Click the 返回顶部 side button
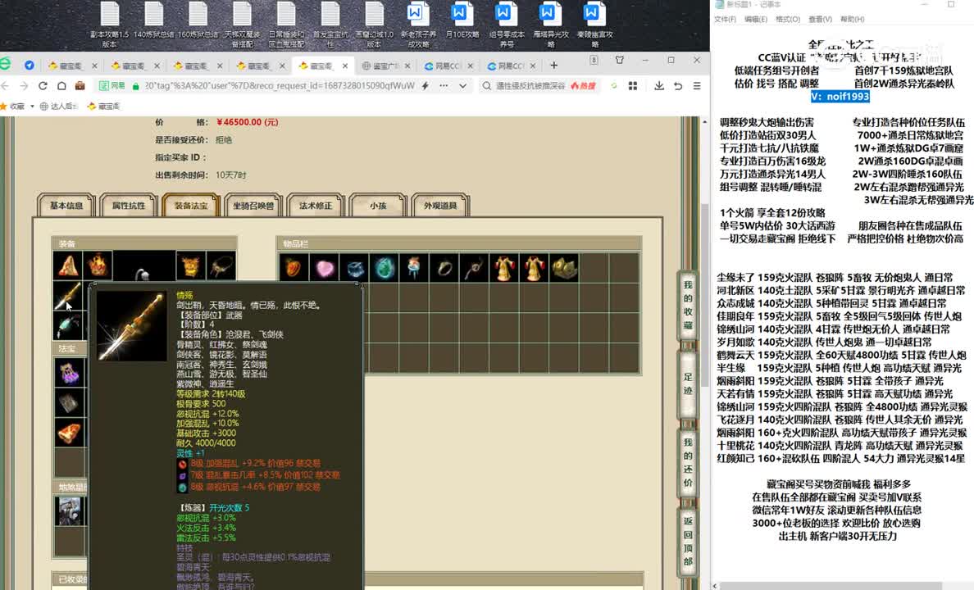Screen dimensions: 974x590 pyautogui.click(x=688, y=541)
